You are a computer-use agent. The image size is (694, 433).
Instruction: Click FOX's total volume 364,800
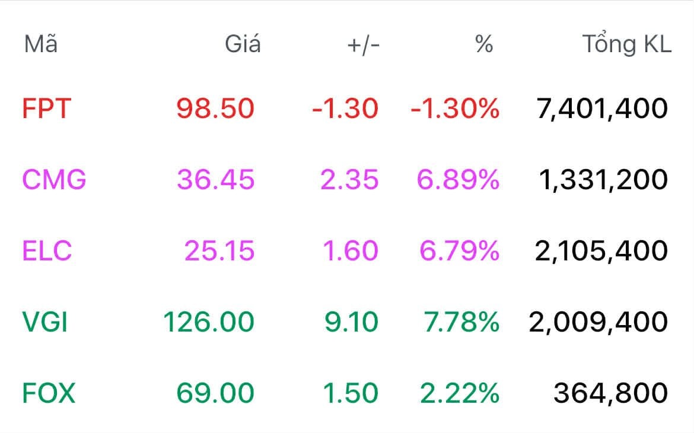pyautogui.click(x=610, y=393)
